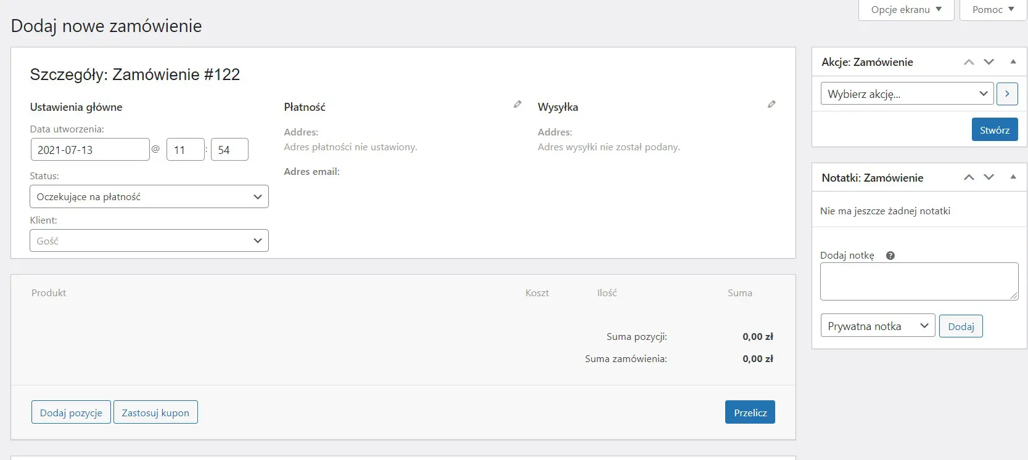Move Akcje: Zamówienie panel down

click(989, 62)
